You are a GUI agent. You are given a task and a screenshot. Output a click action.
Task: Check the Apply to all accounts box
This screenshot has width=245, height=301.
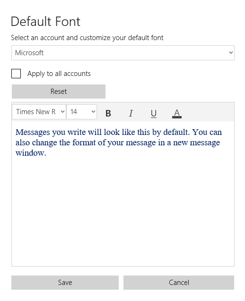[16, 74]
